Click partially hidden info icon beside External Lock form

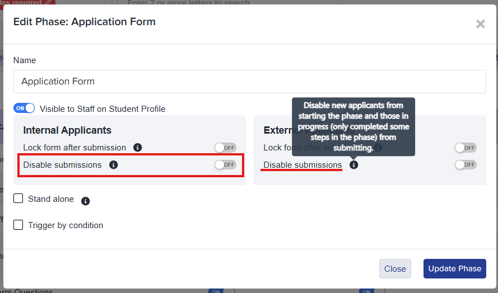379,148
